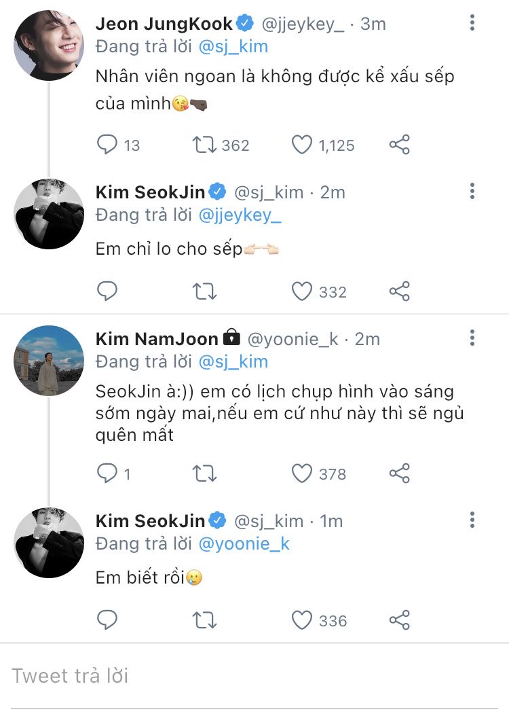Reply to Jeon JungKook's tweet
Viewport: 509px width, 714px height.
[x=108, y=144]
